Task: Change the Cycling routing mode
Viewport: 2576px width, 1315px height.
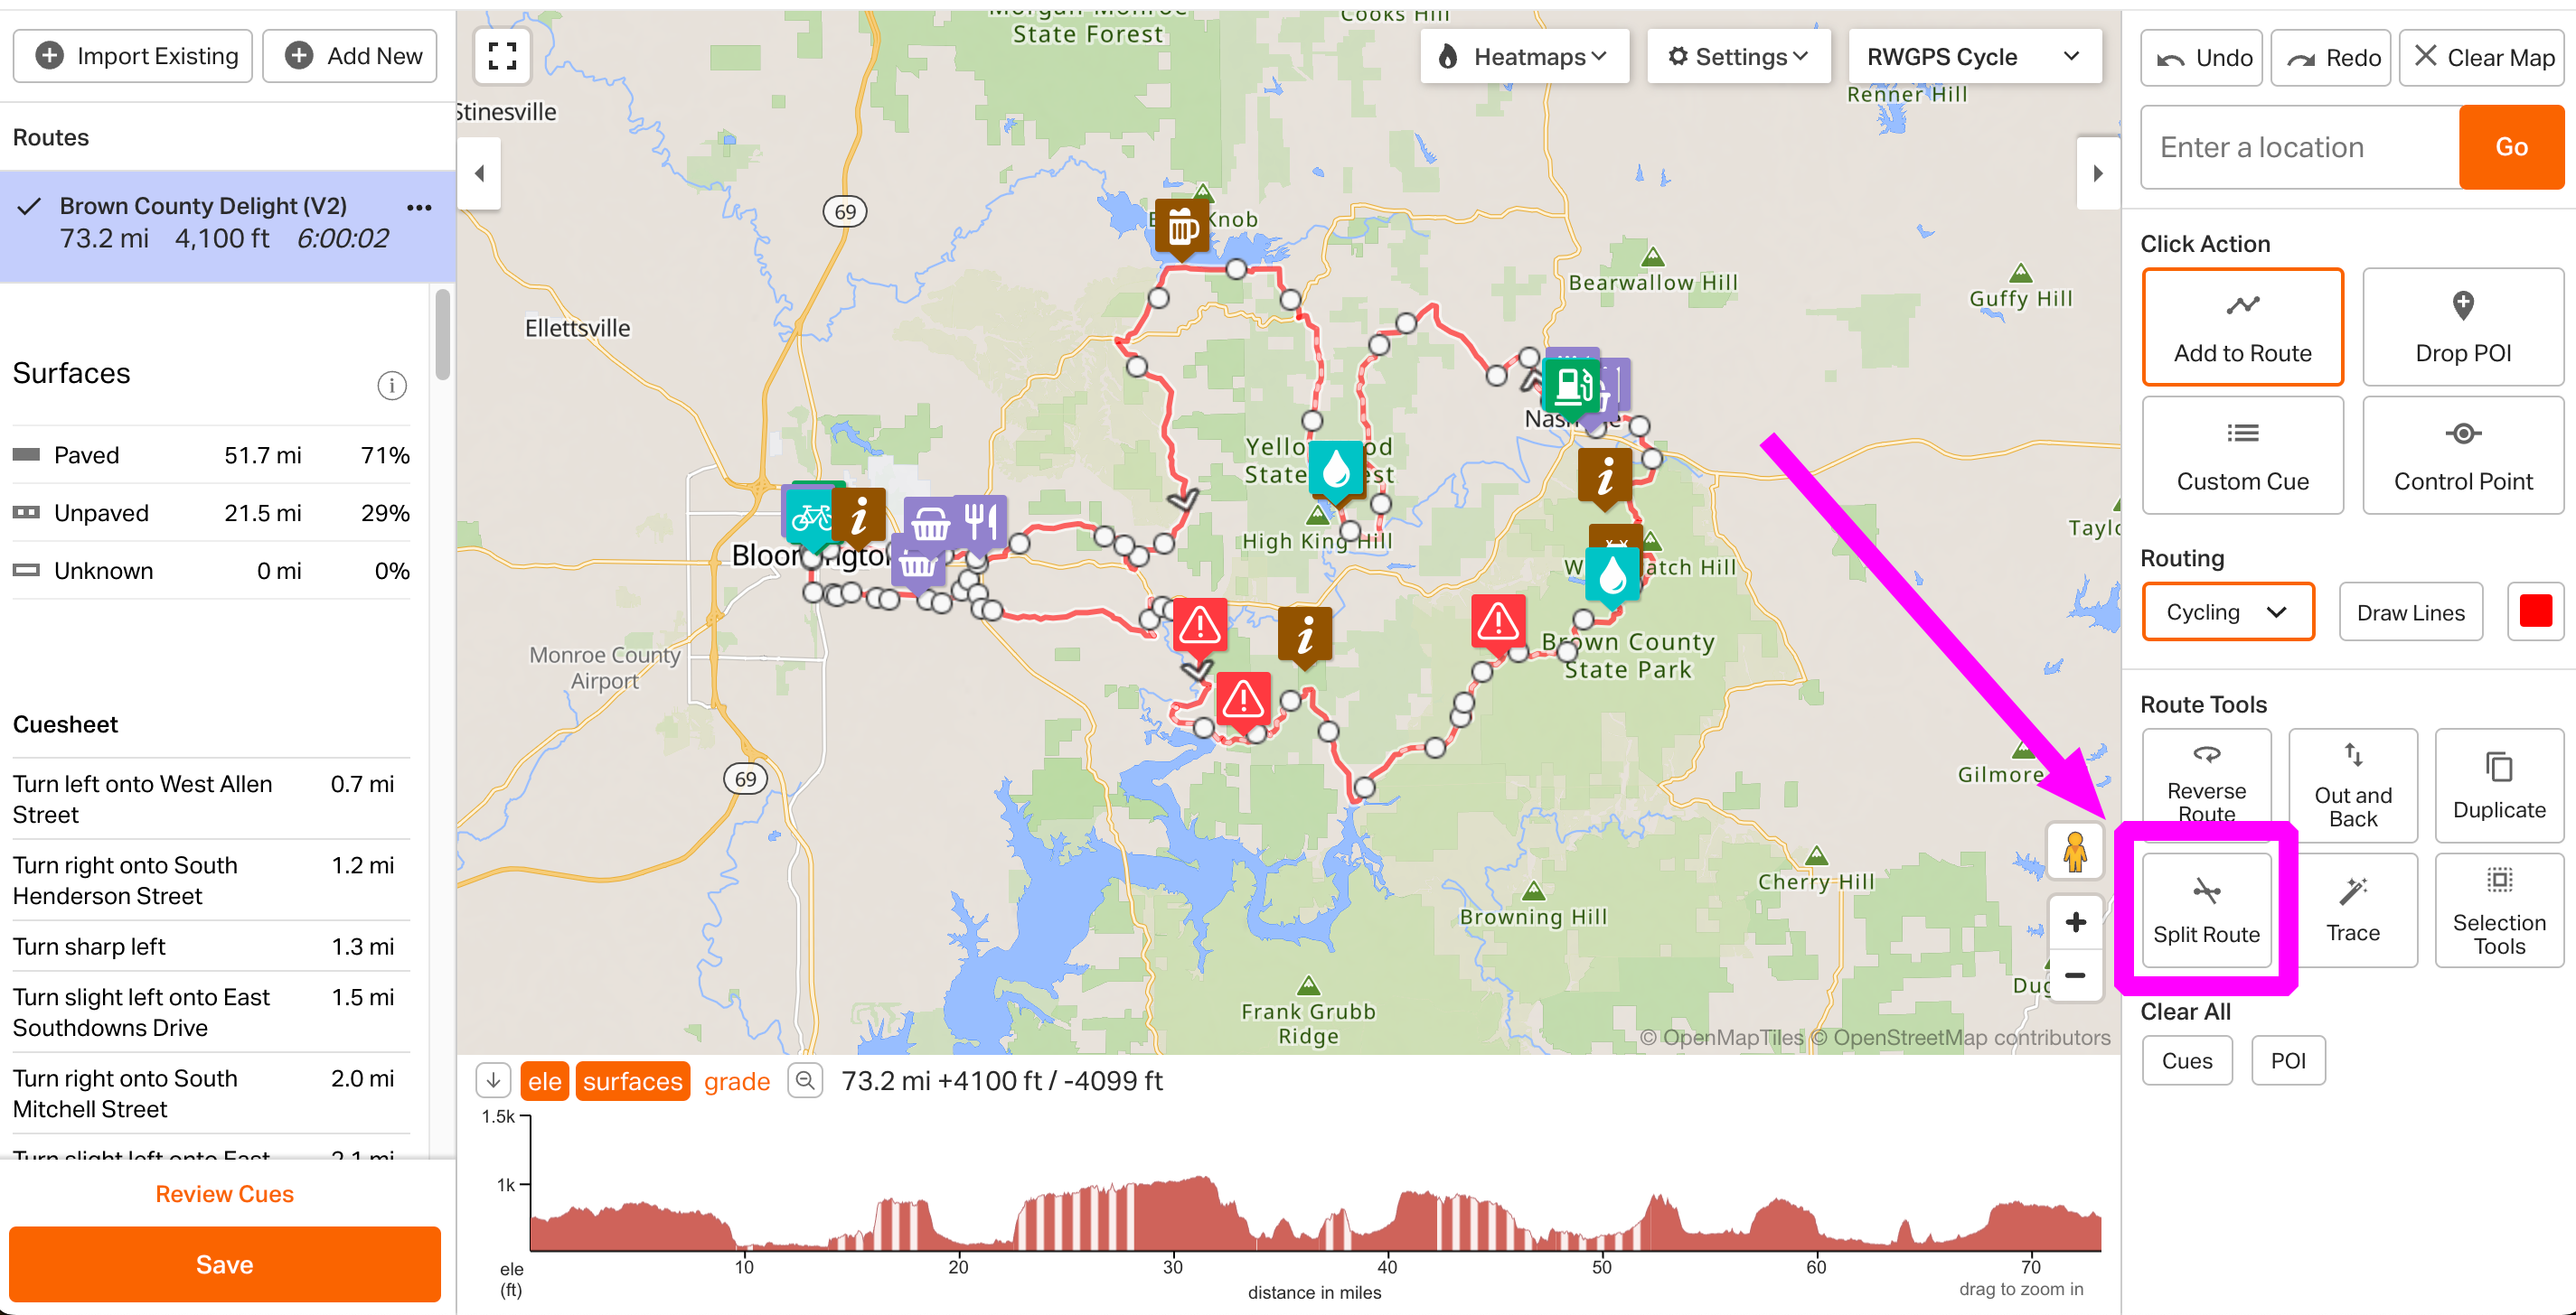Action: 2227,611
